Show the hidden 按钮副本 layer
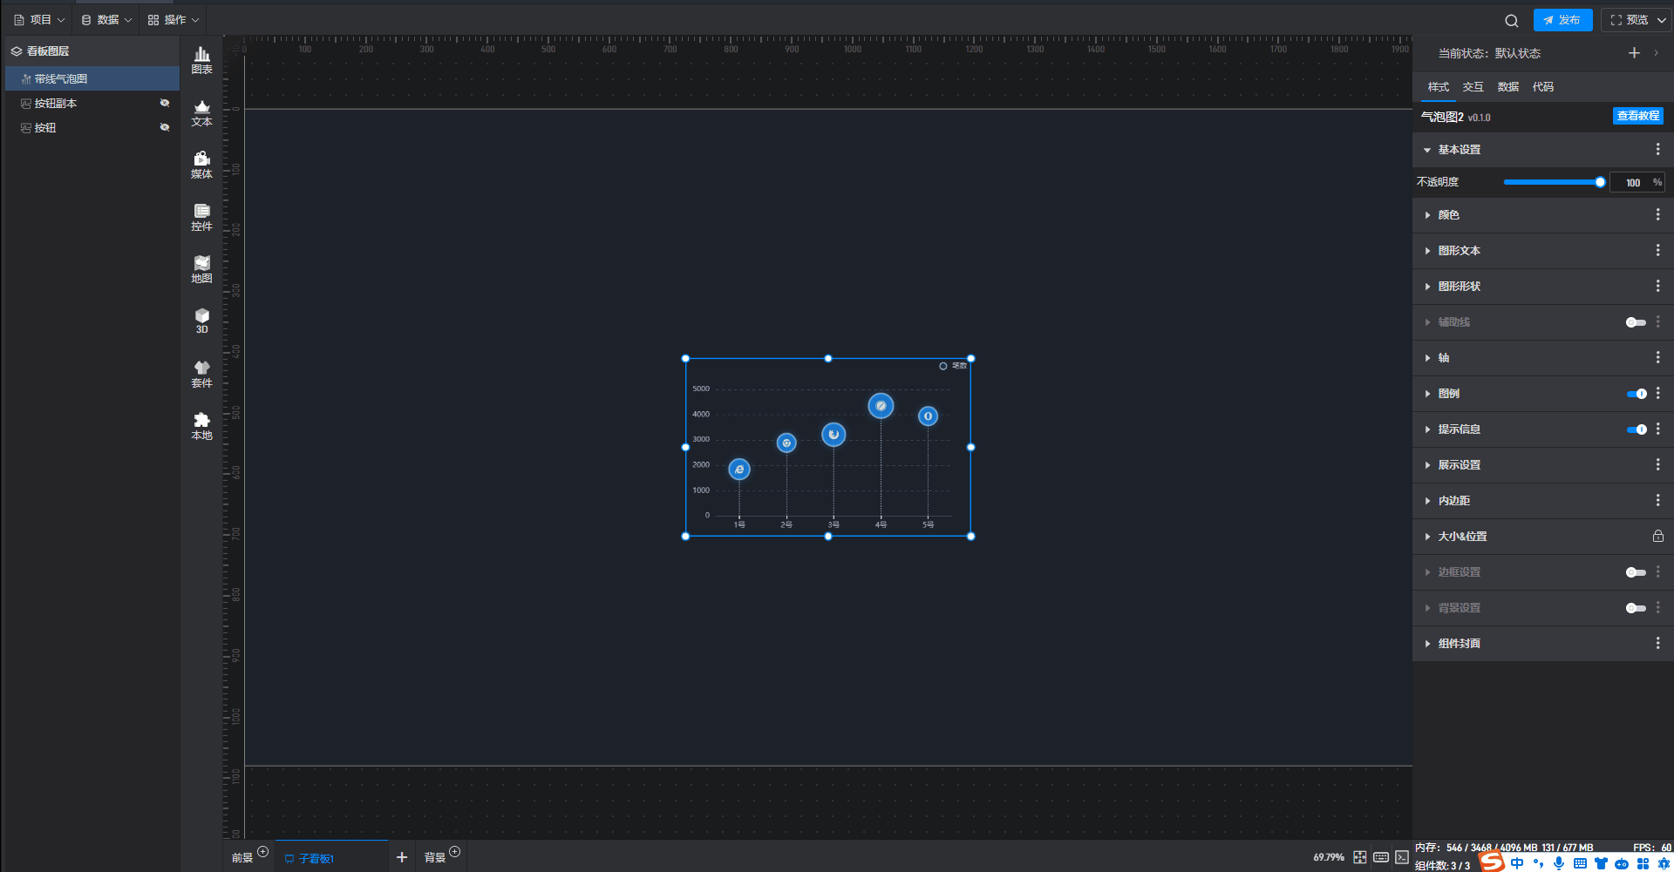The height and width of the screenshot is (872, 1674). 165,103
